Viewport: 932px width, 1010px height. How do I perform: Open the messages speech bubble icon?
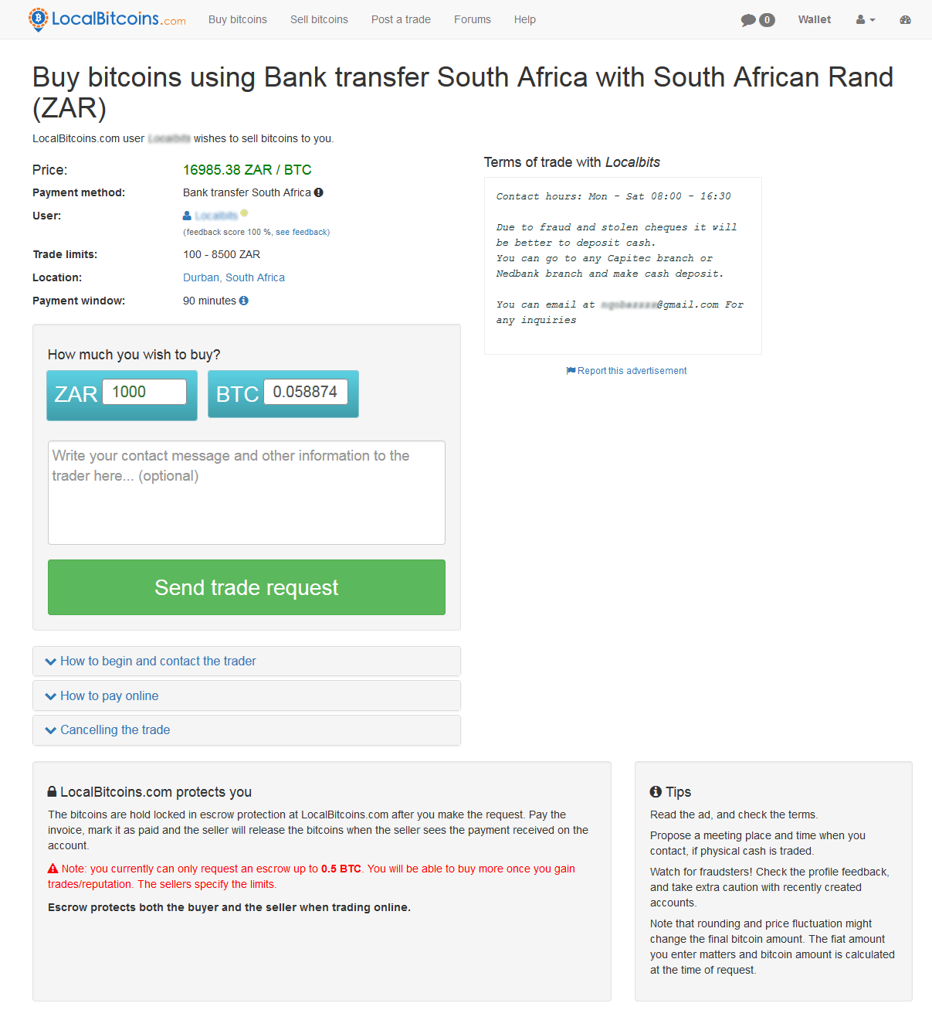pyautogui.click(x=747, y=20)
